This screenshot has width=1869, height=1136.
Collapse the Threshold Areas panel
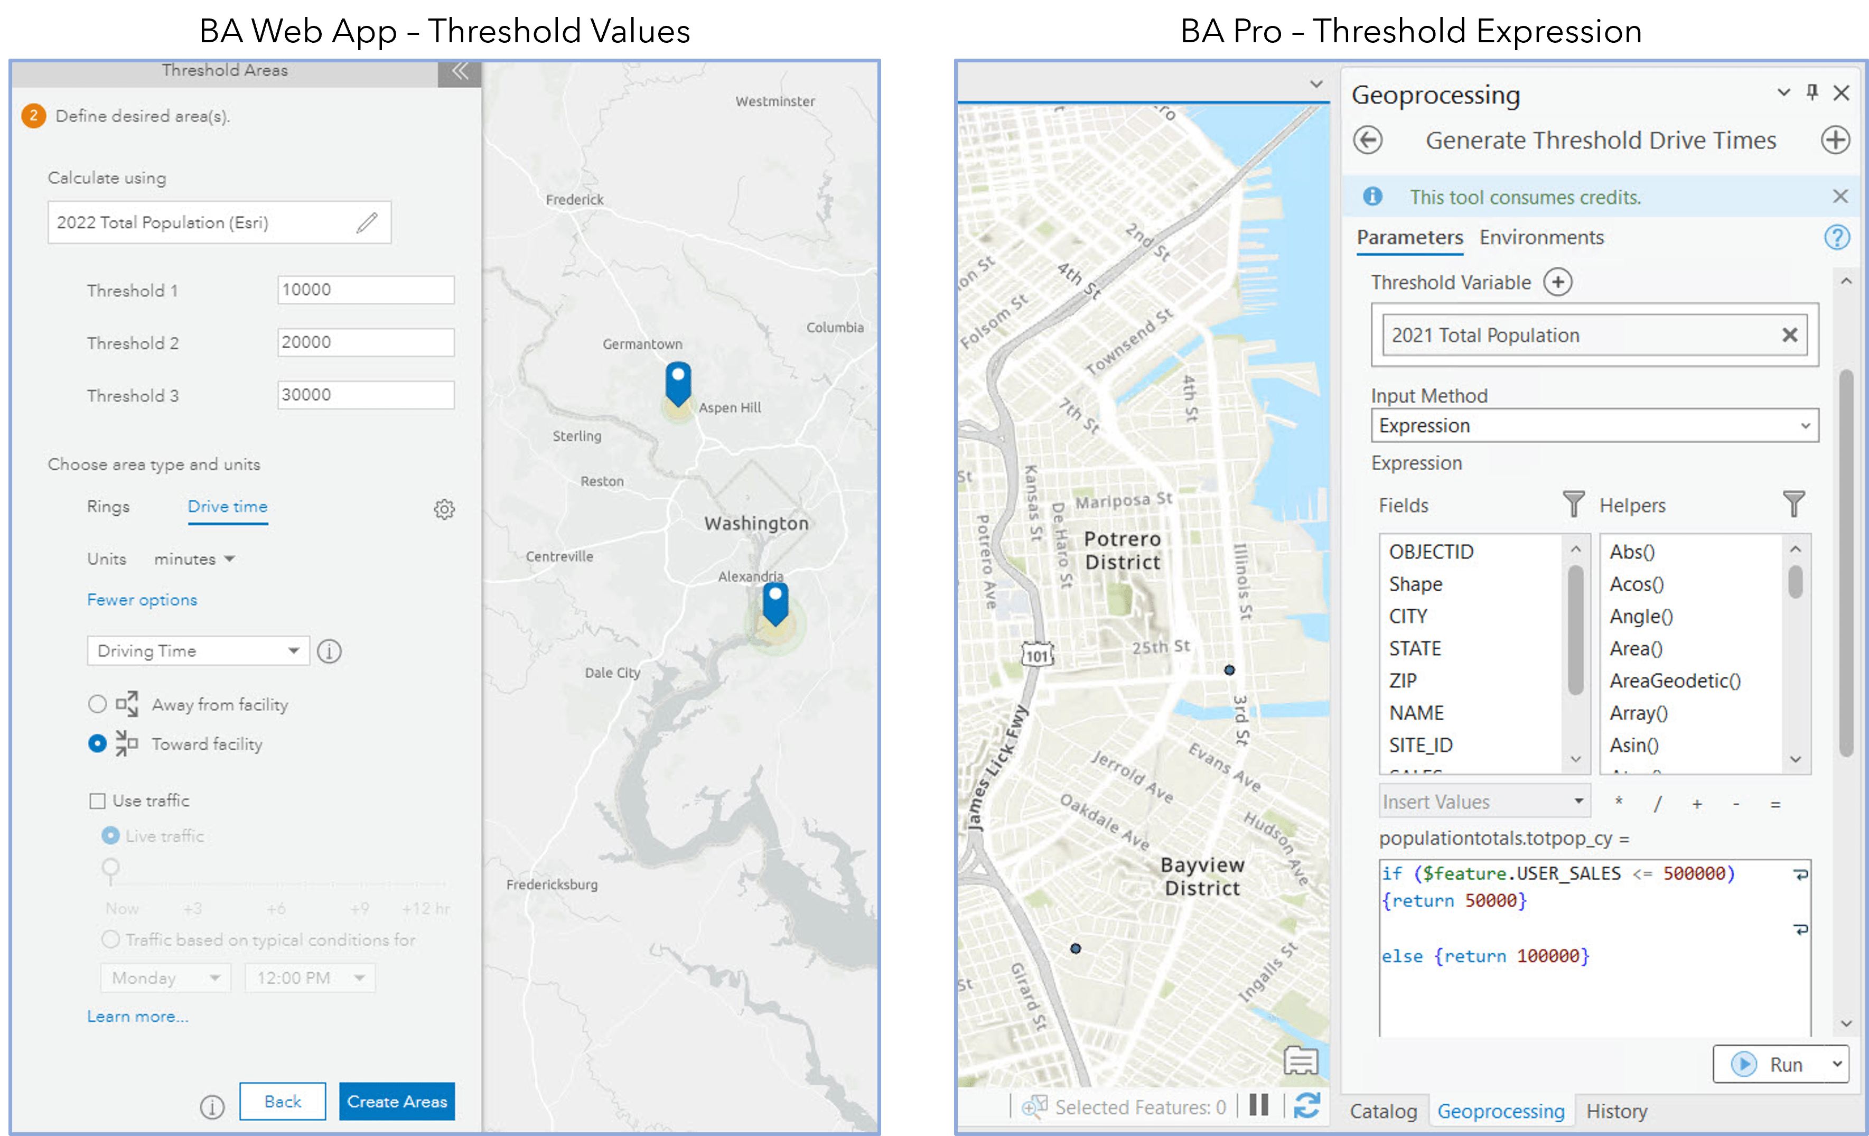pos(460,71)
